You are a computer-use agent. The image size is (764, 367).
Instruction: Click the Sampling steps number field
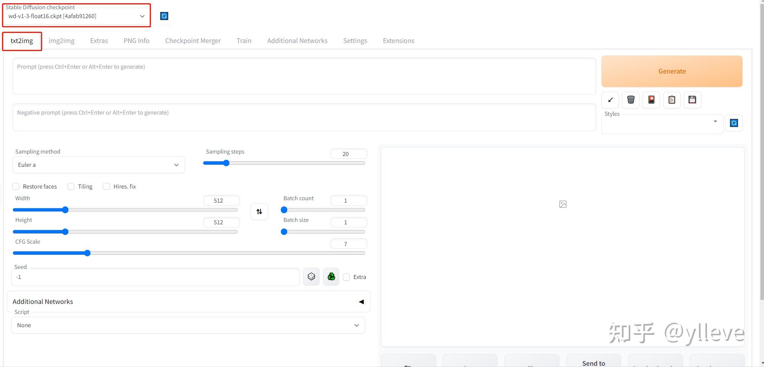[x=348, y=154]
